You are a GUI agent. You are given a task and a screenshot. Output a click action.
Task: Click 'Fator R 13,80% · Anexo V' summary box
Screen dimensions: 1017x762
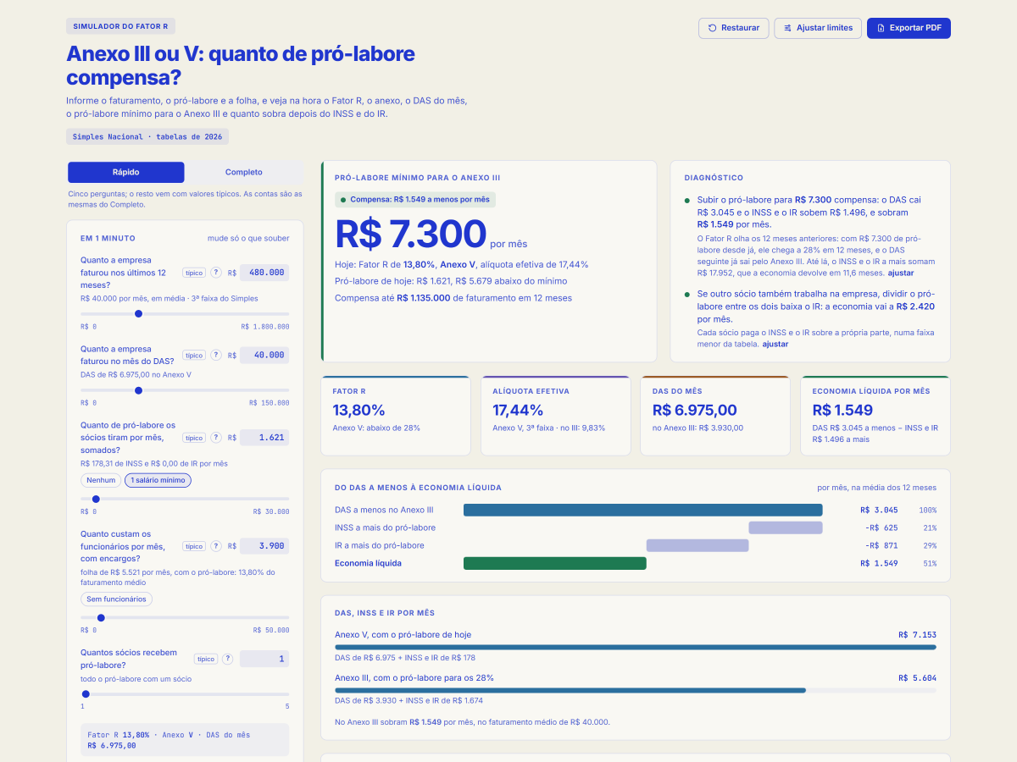coord(185,740)
